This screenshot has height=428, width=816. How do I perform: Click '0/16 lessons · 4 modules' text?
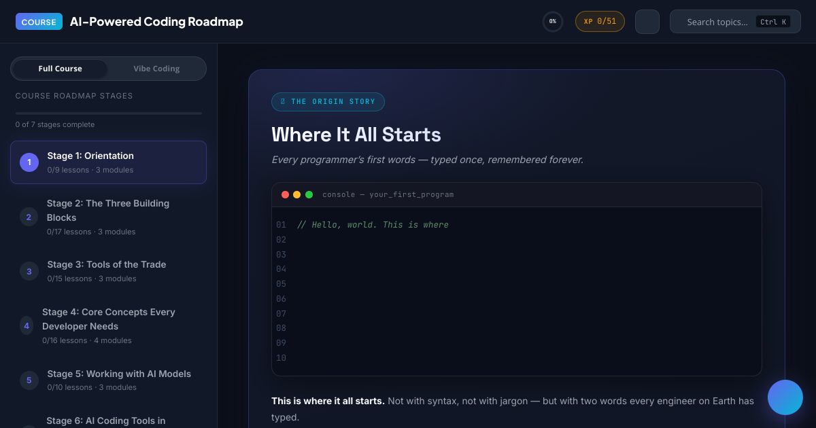pos(87,340)
